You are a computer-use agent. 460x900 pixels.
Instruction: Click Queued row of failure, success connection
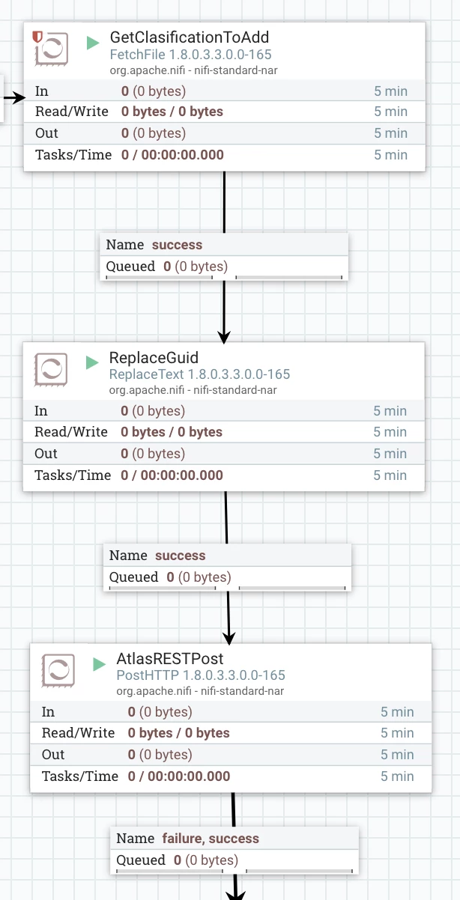point(235,861)
